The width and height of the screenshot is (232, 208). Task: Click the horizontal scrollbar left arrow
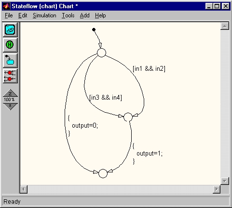pos(24,189)
